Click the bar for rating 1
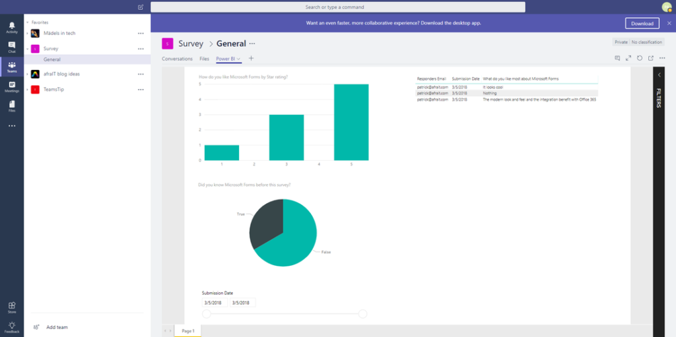Image resolution: width=676 pixels, height=337 pixels. [222, 152]
